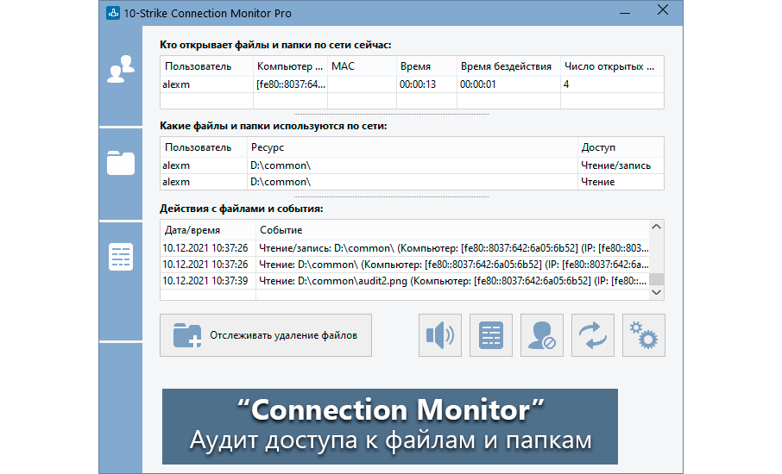The height and width of the screenshot is (474, 782).
Task: Click the Ресурс column header
Action: [x=412, y=147]
